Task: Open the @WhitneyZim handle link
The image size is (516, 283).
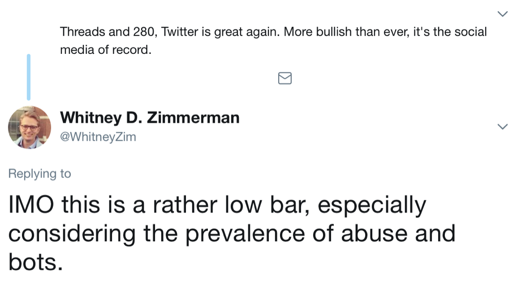Action: pos(98,137)
